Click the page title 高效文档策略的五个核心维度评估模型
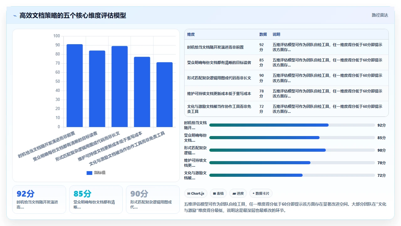The width and height of the screenshot is (401, 226). (73, 15)
